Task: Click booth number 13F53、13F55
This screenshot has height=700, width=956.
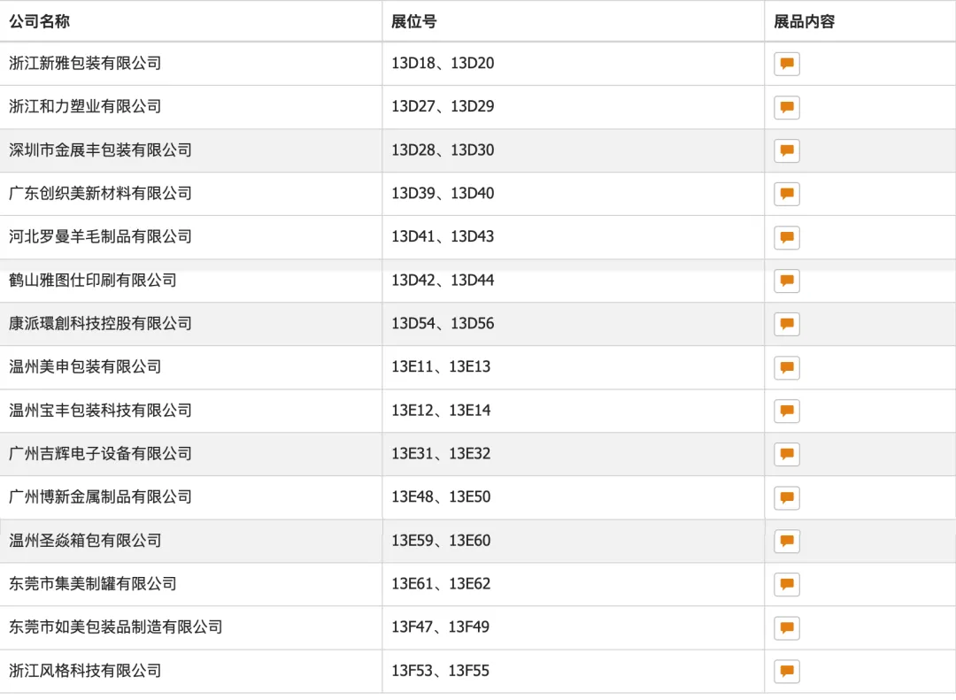Action: (x=440, y=671)
